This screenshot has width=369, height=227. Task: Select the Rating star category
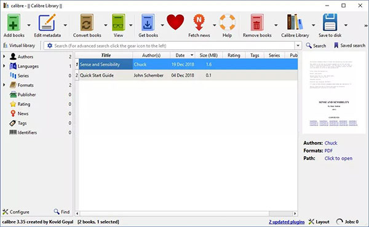point(24,104)
